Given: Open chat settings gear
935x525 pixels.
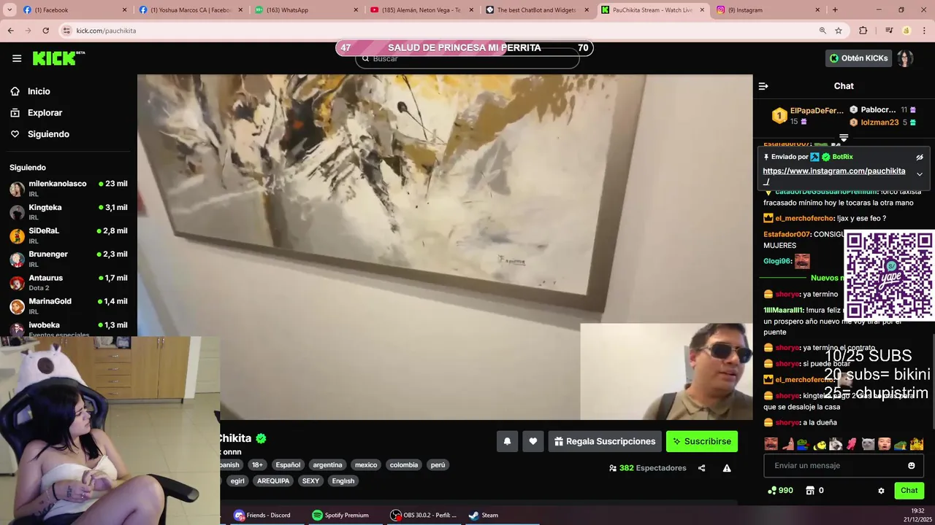Looking at the screenshot, I should point(881,491).
